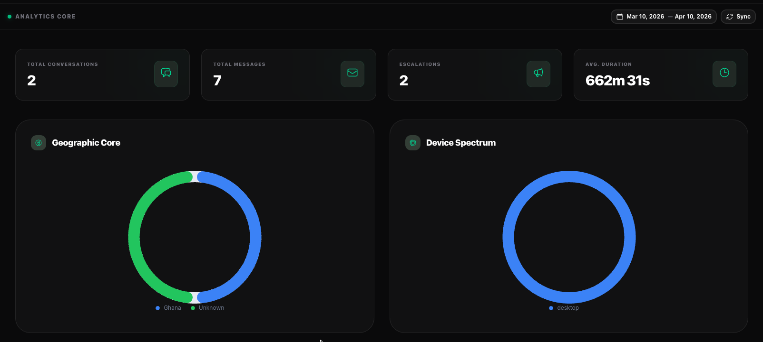Click the total messages value 7
Viewport: 763px width, 342px height.
coord(217,81)
